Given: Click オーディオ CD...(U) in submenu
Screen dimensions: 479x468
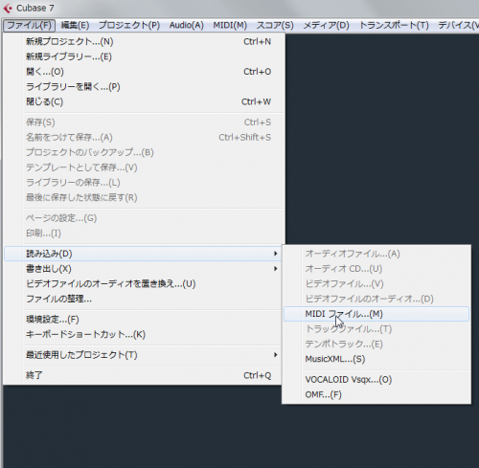Looking at the screenshot, I should coord(376,269).
